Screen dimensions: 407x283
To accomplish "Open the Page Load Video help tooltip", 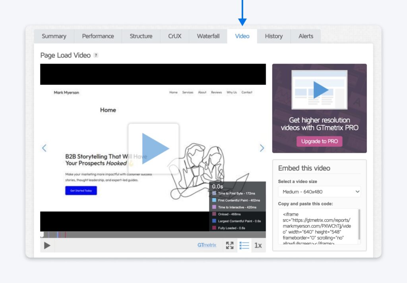I will click(95, 55).
